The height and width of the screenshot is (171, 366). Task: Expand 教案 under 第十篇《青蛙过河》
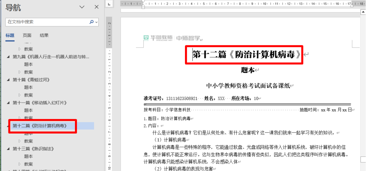pyautogui.click(x=19, y=95)
